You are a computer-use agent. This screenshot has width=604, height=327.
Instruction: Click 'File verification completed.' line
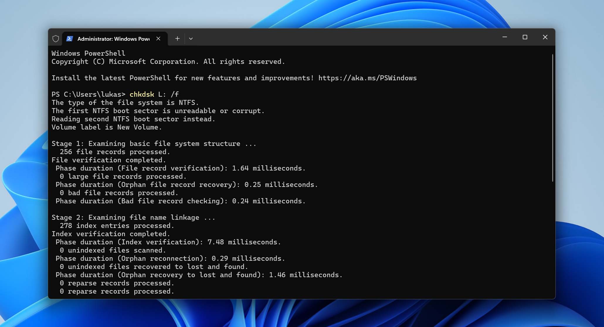point(109,160)
